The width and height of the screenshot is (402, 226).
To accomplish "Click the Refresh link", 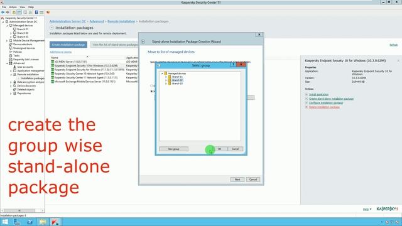I will (x=394, y=45).
